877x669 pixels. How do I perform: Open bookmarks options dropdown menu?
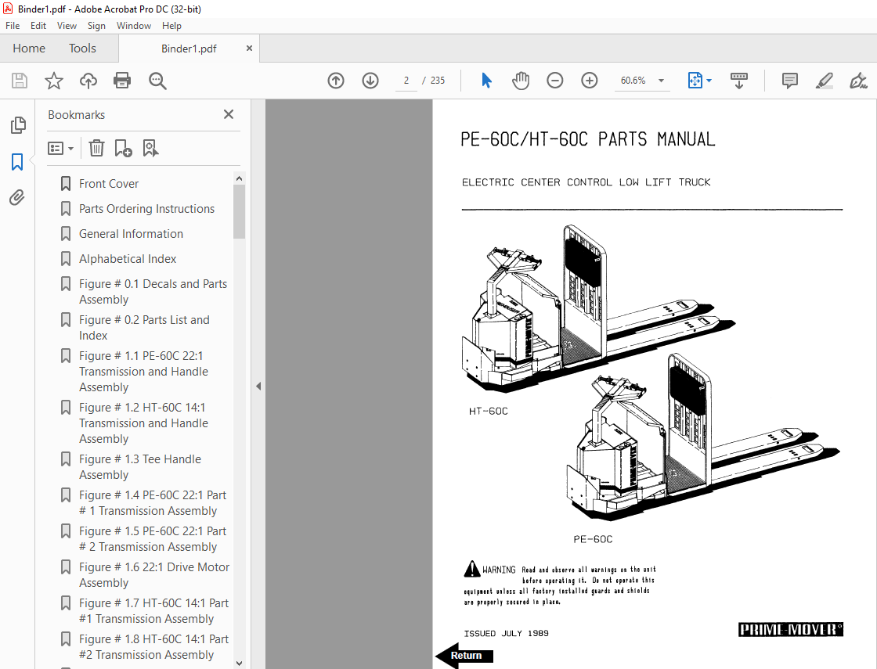pyautogui.click(x=60, y=148)
